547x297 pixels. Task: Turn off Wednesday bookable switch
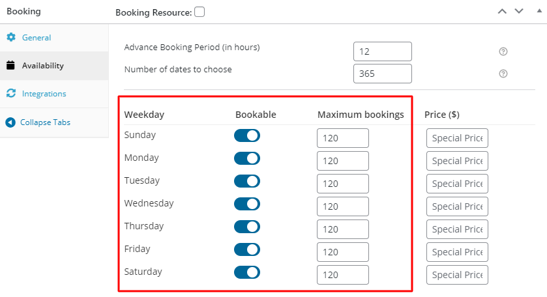pyautogui.click(x=247, y=204)
